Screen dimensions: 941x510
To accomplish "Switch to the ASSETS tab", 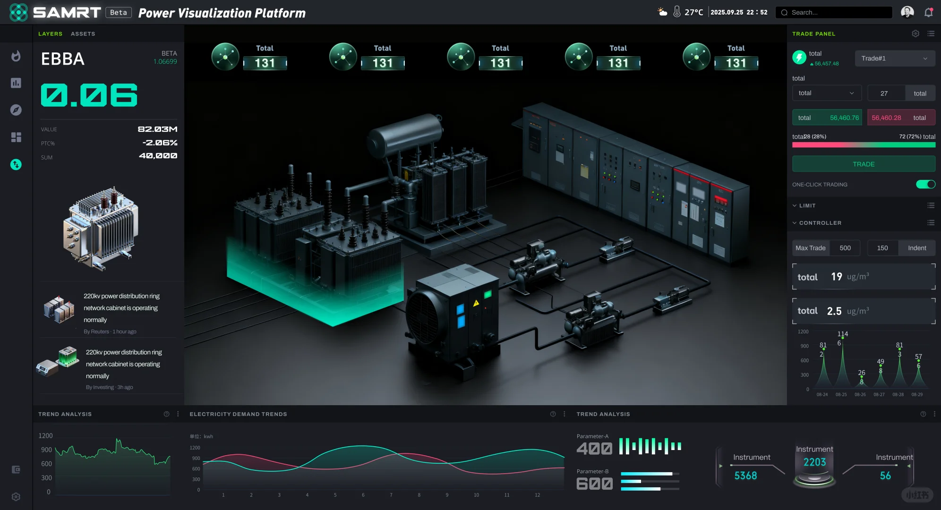I will pyautogui.click(x=83, y=34).
